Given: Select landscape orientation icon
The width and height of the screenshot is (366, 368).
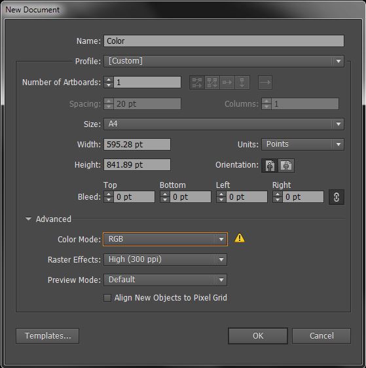Looking at the screenshot, I should click(286, 166).
